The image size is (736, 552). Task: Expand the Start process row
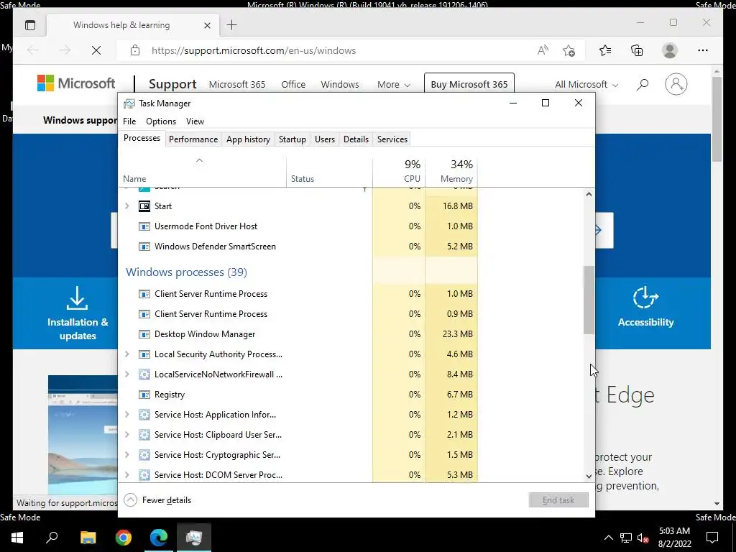126,206
